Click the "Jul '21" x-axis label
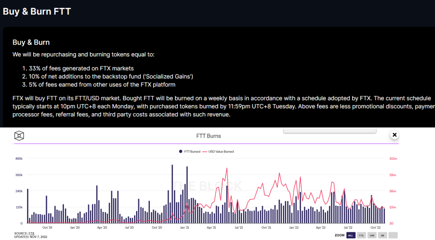Screen dimensions: 435x240 point(239,228)
